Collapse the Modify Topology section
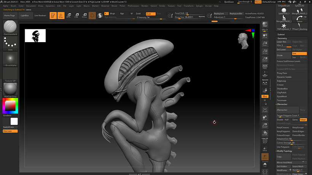The height and width of the screenshot is (175, 312). coord(285,151)
